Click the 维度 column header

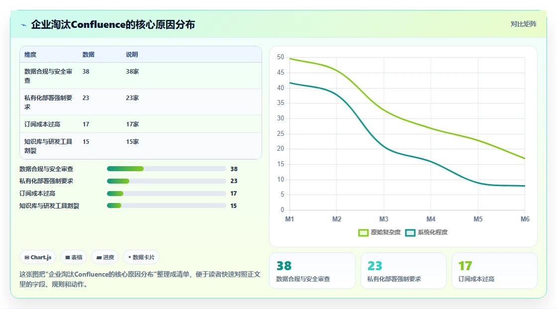pos(30,54)
